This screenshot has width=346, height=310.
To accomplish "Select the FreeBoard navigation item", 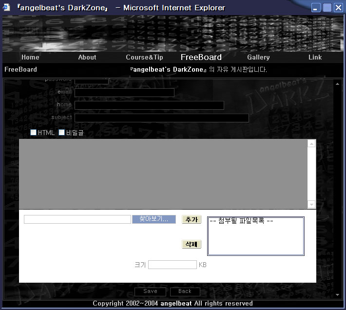I will [x=201, y=57].
